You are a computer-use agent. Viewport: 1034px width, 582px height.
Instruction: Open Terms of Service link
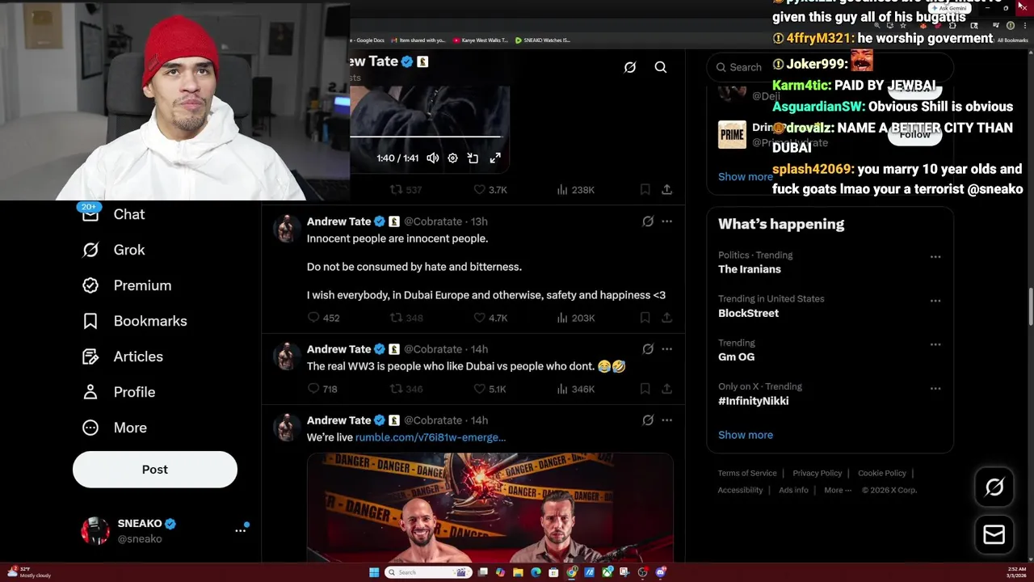pyautogui.click(x=747, y=474)
